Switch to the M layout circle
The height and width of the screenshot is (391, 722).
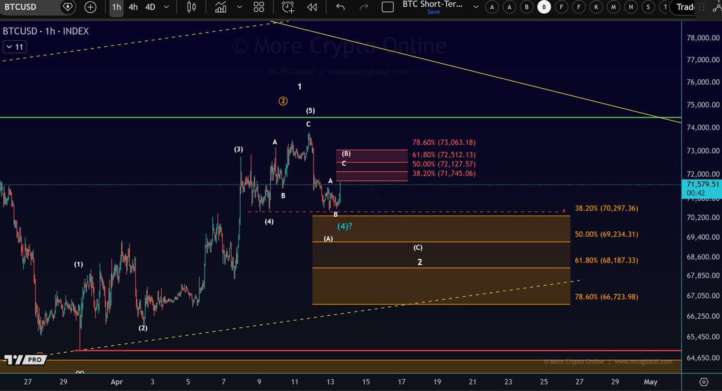(x=613, y=7)
